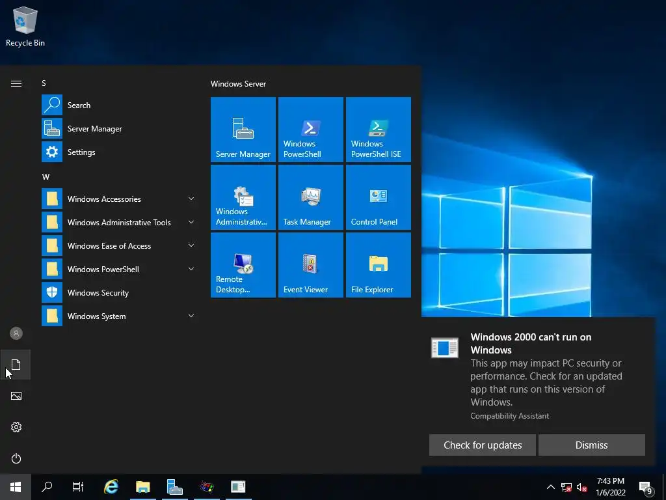This screenshot has width=666, height=500.
Task: Open the Windows PowerShell ISE tile
Action: point(378,130)
